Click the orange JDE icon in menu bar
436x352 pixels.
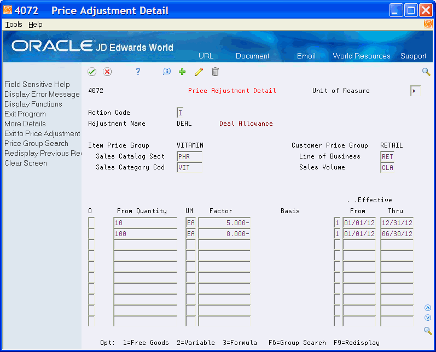pos(428,24)
